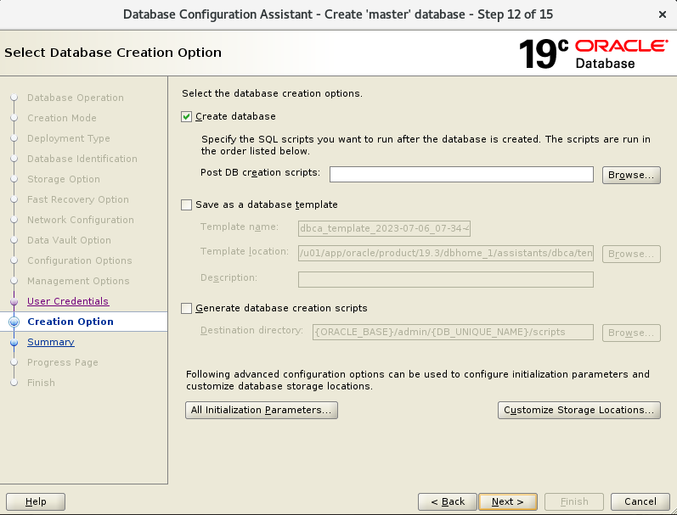Toggle the Create database checkbox
Viewport: 677px width, 515px height.
pos(186,117)
